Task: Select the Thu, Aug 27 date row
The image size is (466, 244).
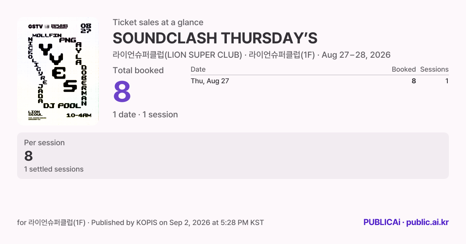Action: [320, 81]
